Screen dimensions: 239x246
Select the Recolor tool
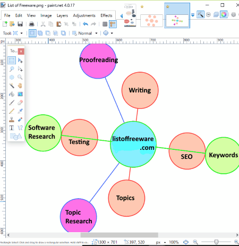20,120
